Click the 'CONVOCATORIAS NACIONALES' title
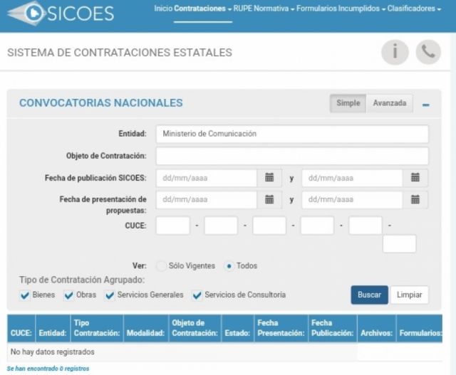This screenshot has width=456, height=375. tap(101, 103)
